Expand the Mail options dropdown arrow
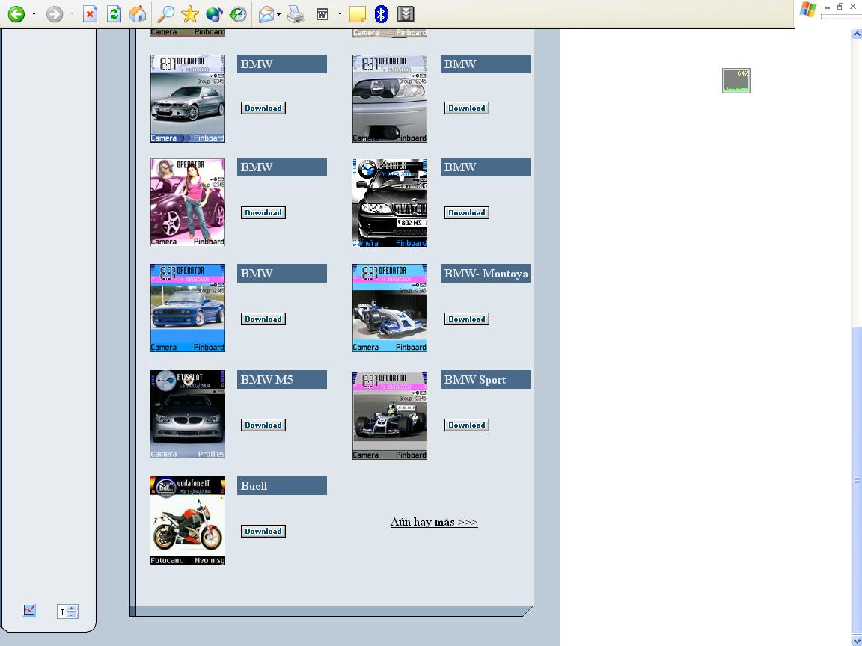This screenshot has width=862, height=646. (x=278, y=14)
